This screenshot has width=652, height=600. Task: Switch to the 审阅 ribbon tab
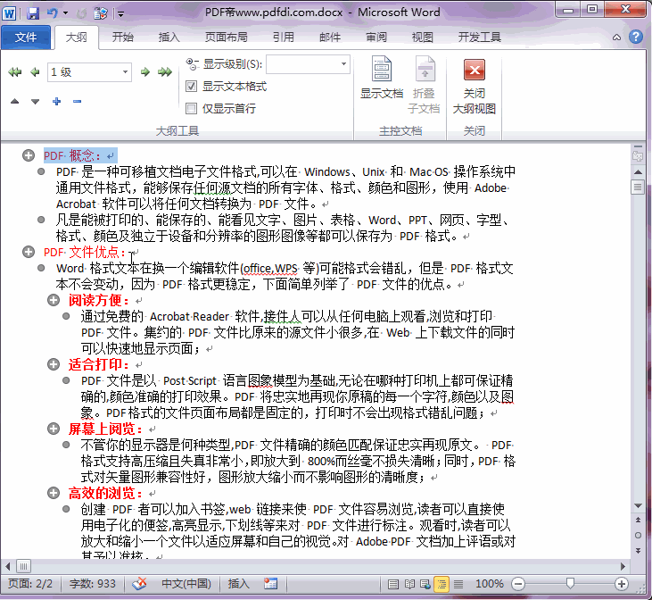tap(376, 37)
